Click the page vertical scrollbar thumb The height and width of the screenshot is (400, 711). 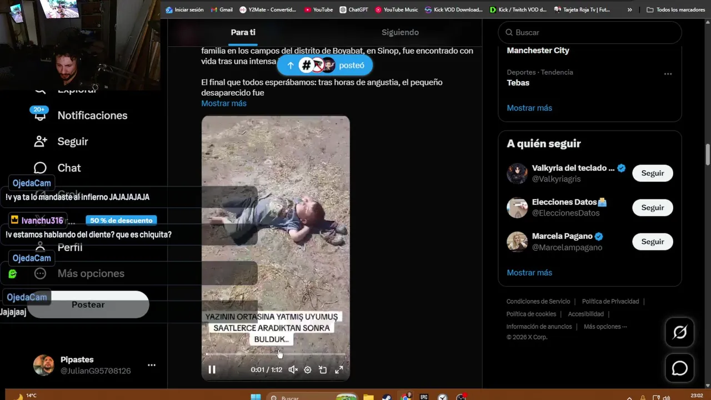pos(708,154)
